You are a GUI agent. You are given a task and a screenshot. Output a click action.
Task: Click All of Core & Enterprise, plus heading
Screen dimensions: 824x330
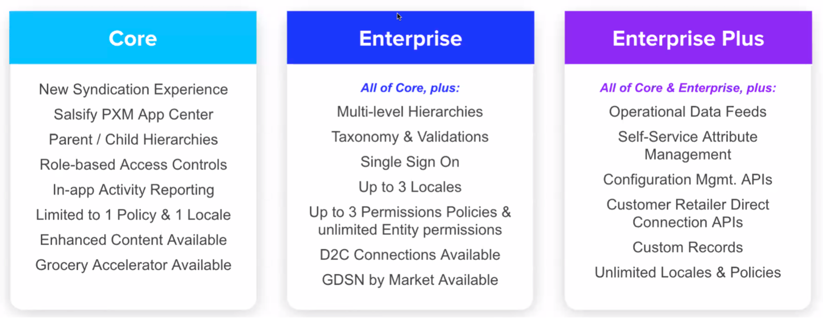point(688,88)
